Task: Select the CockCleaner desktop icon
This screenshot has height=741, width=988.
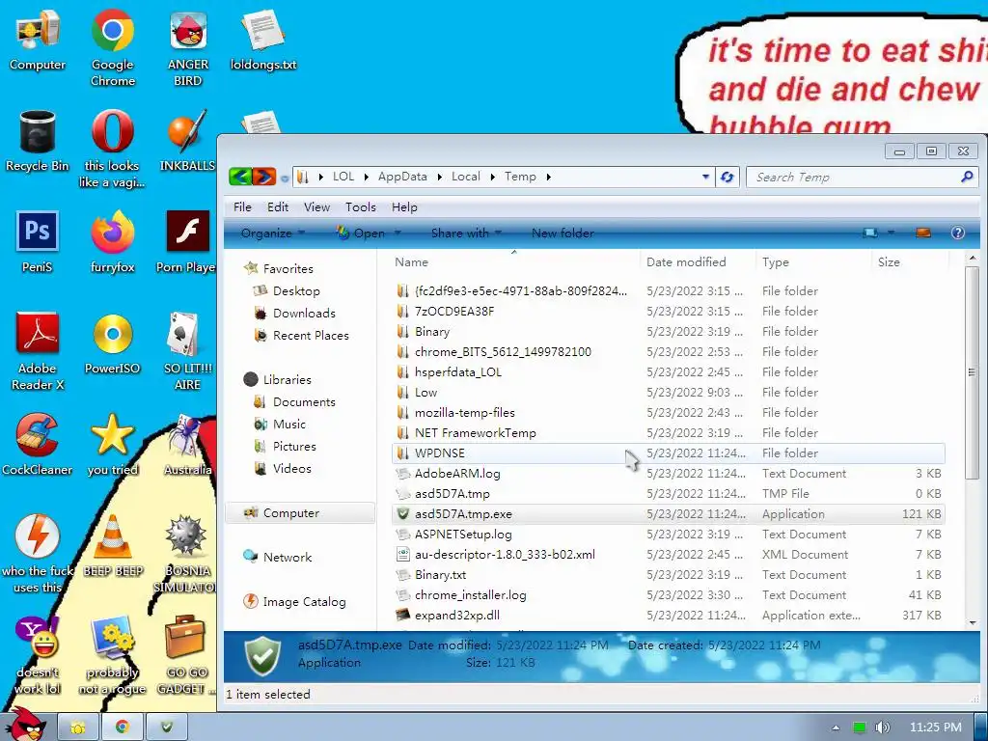Action: tap(38, 444)
